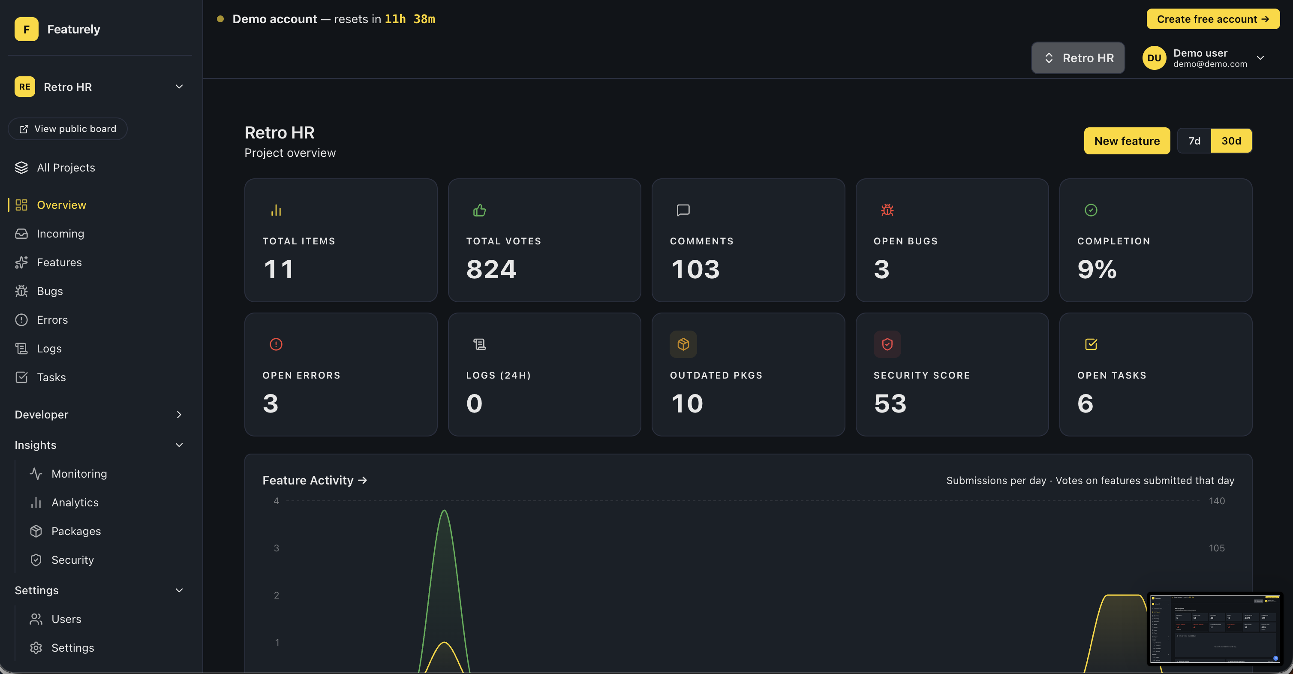Image resolution: width=1293 pixels, height=674 pixels.
Task: Open the Features sparkles icon
Action: point(21,262)
